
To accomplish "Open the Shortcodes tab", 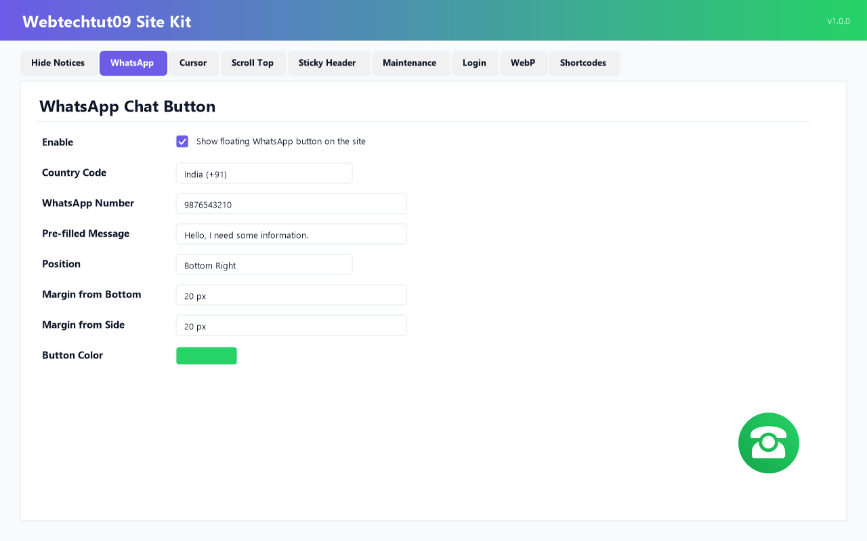I will (x=583, y=63).
